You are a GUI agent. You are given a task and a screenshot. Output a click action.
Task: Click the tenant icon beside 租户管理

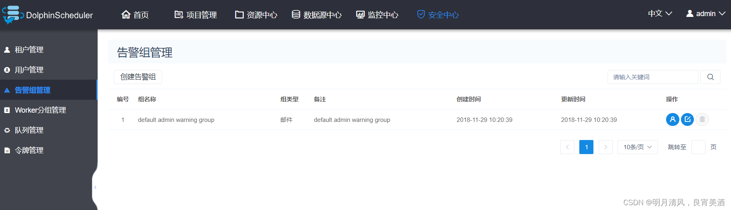7,50
